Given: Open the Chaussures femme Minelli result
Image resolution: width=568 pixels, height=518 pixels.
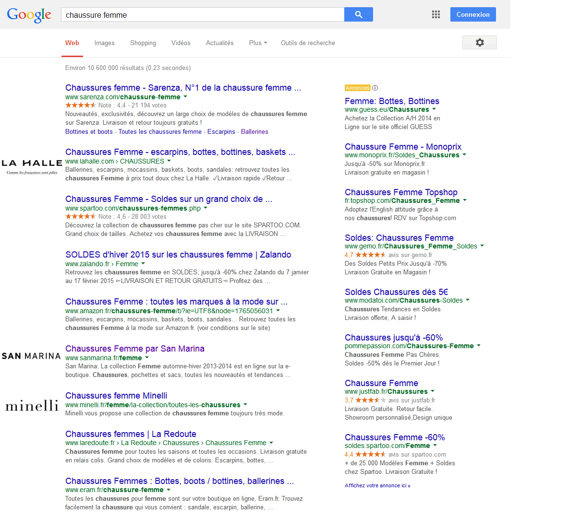Looking at the screenshot, I should click(116, 395).
